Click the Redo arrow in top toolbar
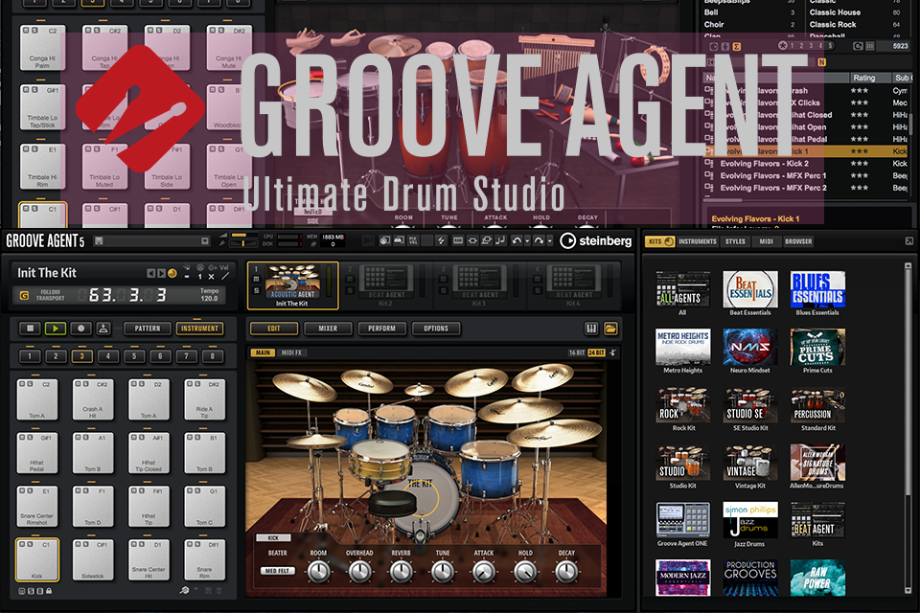The width and height of the screenshot is (920, 613). pyautogui.click(x=538, y=241)
